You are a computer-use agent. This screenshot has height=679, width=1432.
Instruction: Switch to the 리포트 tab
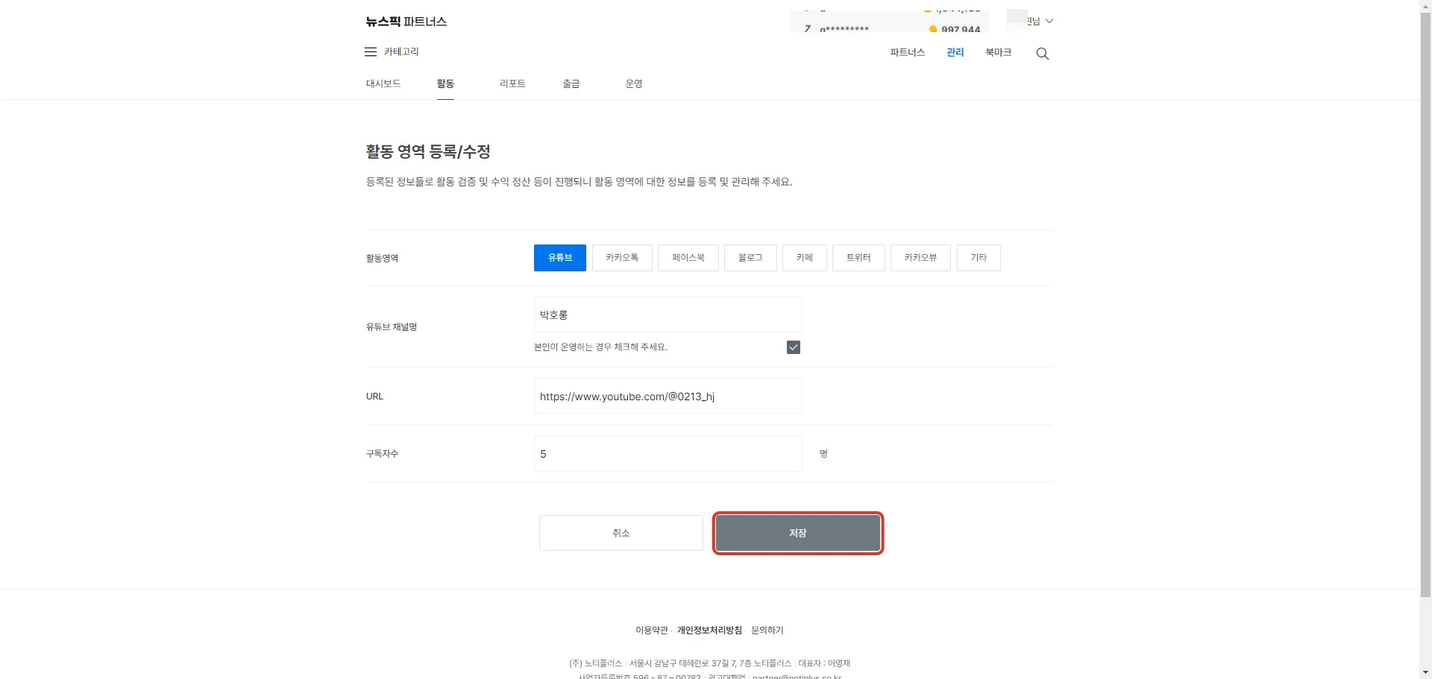tap(512, 83)
